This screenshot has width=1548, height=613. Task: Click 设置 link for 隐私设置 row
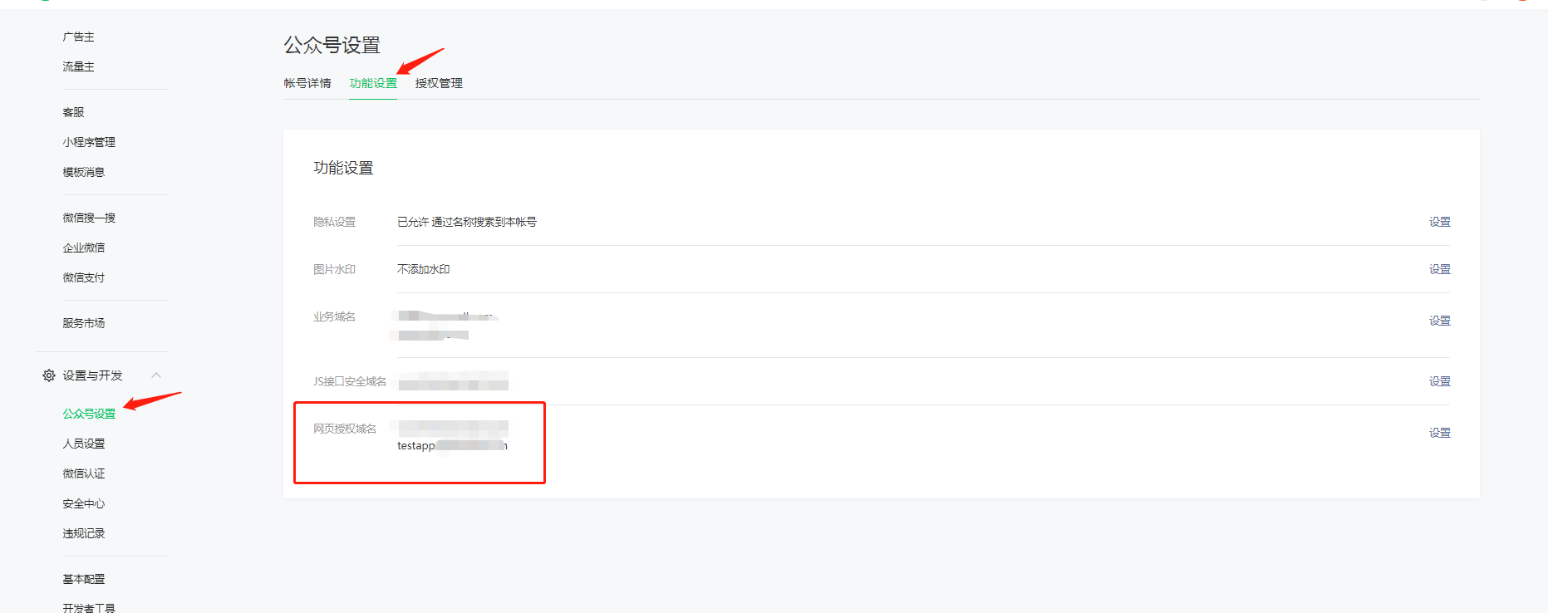(x=1440, y=222)
